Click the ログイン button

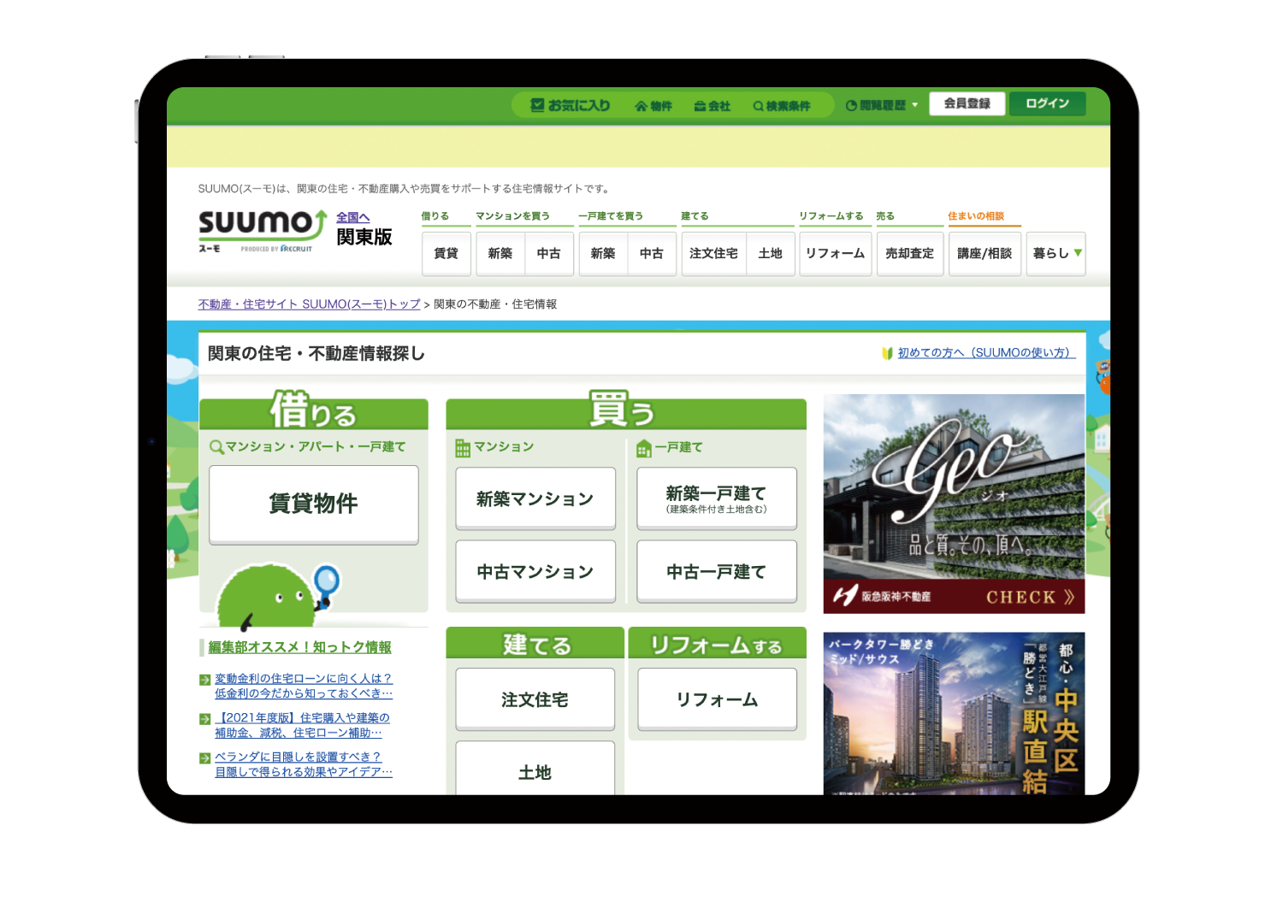tap(1048, 103)
